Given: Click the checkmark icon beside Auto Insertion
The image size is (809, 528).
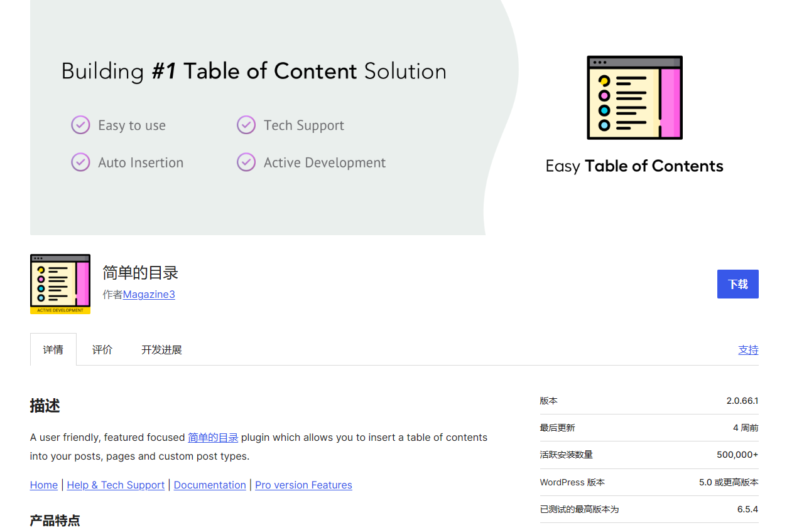Looking at the screenshot, I should [x=80, y=162].
